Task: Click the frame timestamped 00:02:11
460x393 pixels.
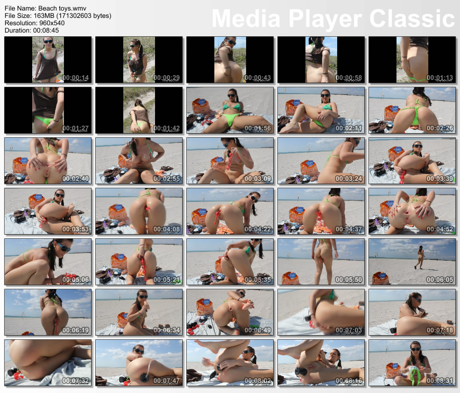Action: coord(321,110)
